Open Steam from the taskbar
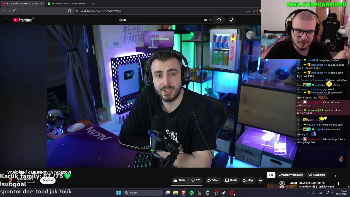 224,193
